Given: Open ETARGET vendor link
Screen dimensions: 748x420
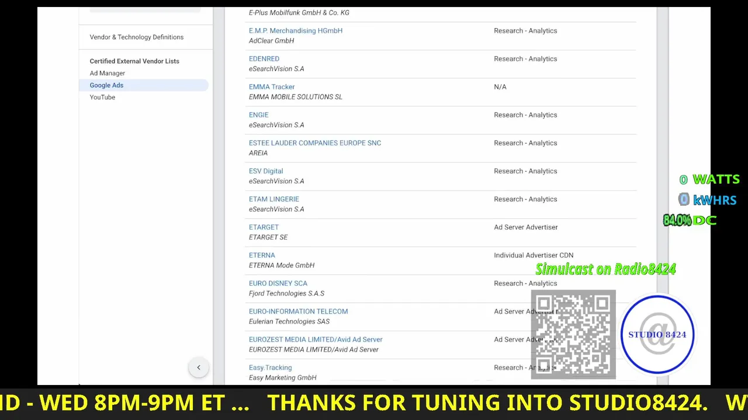Looking at the screenshot, I should [264, 227].
